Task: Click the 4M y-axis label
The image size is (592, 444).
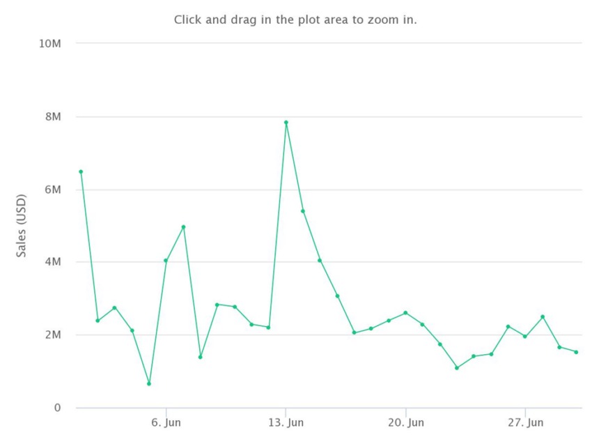Action: 53,262
